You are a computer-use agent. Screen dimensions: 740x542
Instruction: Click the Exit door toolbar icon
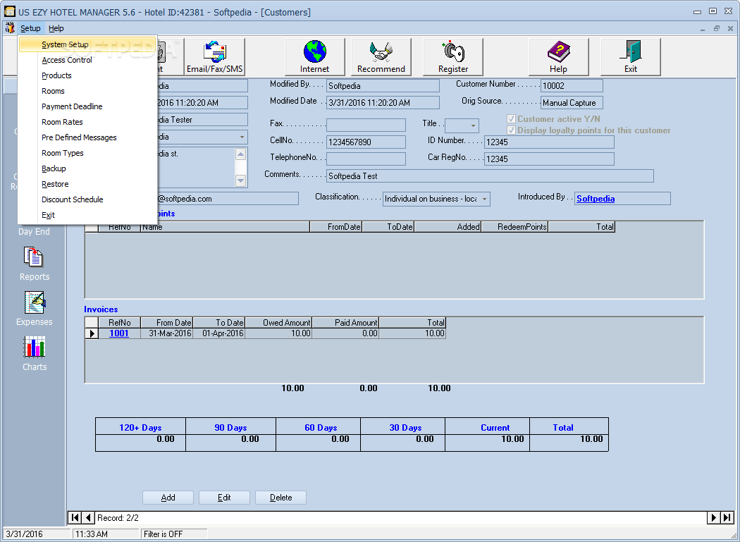coord(631,57)
